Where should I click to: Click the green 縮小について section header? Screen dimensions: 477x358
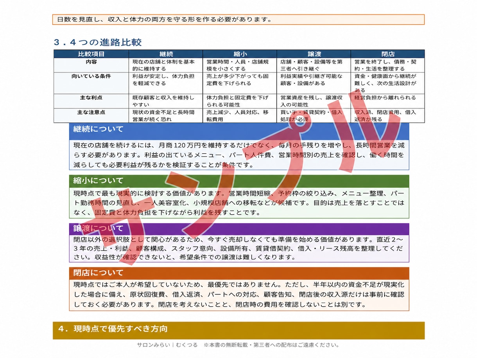pyautogui.click(x=239, y=181)
